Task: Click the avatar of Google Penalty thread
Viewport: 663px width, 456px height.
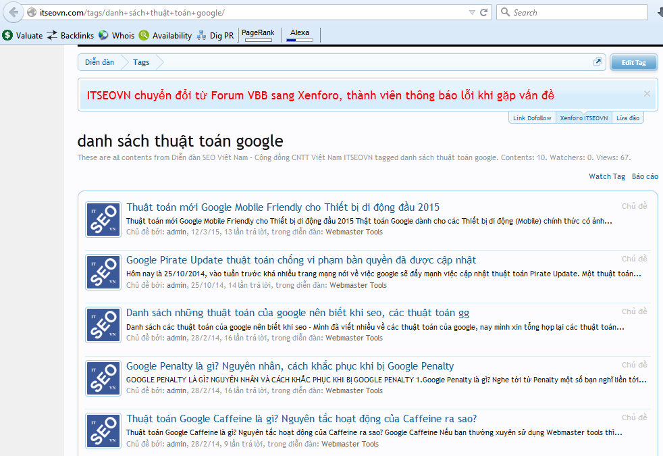Action: tap(103, 378)
